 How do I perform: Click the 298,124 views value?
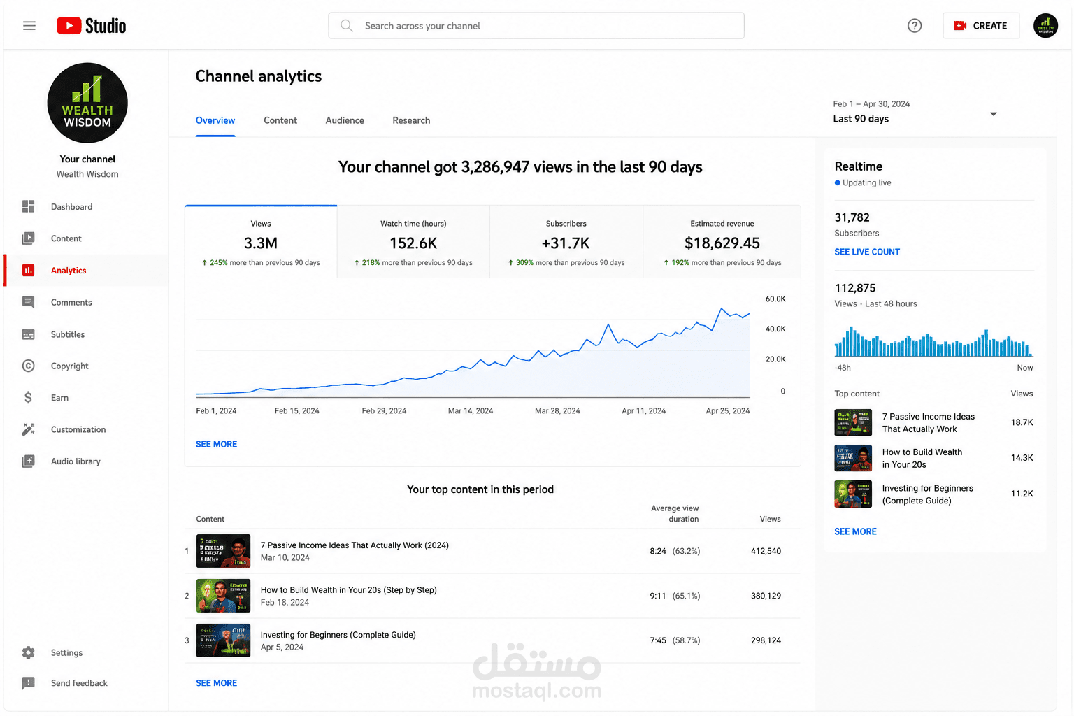click(x=766, y=640)
